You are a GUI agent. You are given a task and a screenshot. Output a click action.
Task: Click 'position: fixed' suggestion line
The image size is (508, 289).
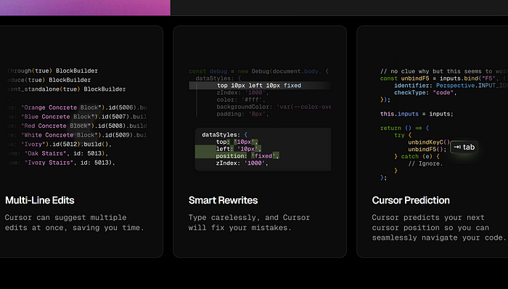tap(247, 156)
